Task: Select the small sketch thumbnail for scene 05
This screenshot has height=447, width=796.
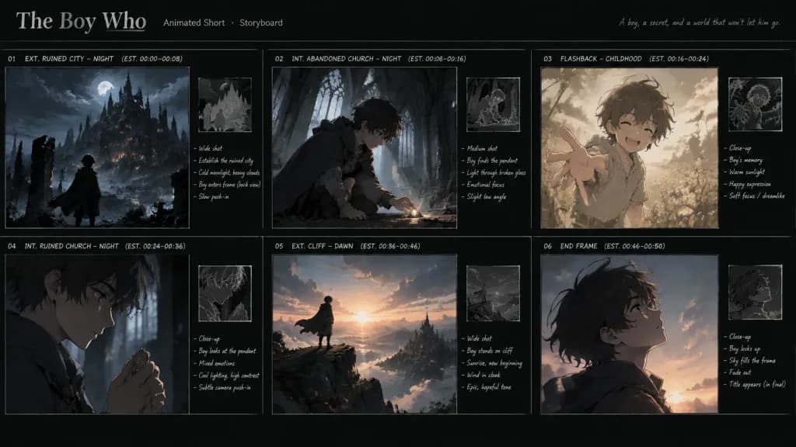Action: click(493, 293)
